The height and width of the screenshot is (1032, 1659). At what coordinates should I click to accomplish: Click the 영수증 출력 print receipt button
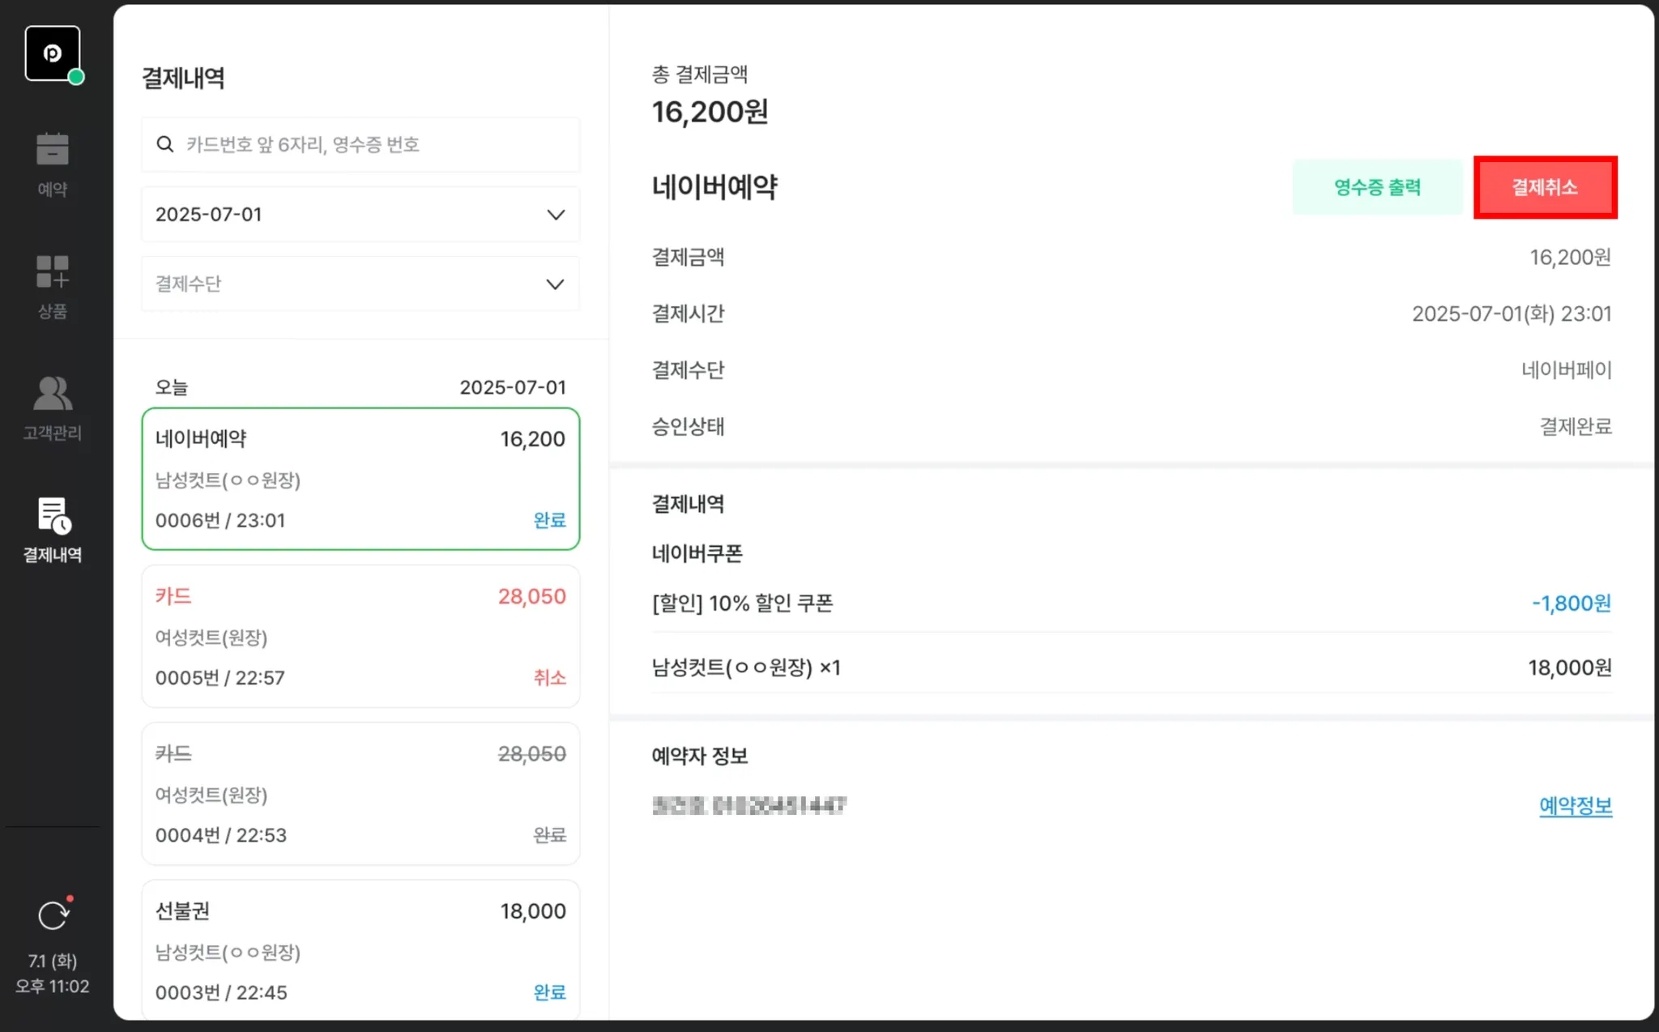click(1377, 187)
